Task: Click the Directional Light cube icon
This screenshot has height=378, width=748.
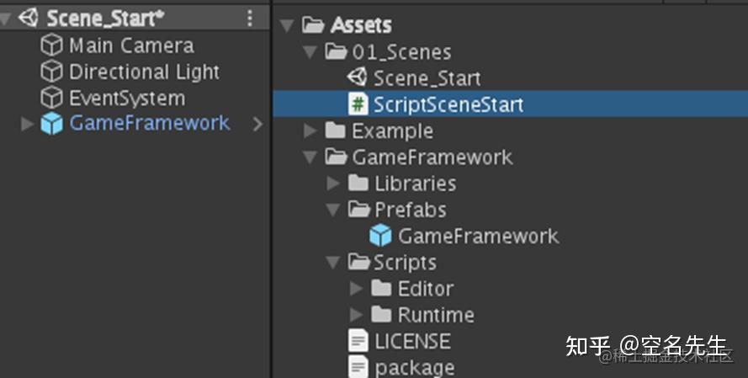Action: point(51,72)
